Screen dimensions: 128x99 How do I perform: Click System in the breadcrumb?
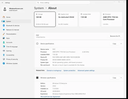click(x=39, y=8)
